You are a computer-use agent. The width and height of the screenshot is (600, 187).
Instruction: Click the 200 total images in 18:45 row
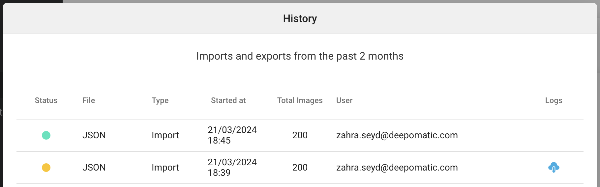tap(300, 135)
